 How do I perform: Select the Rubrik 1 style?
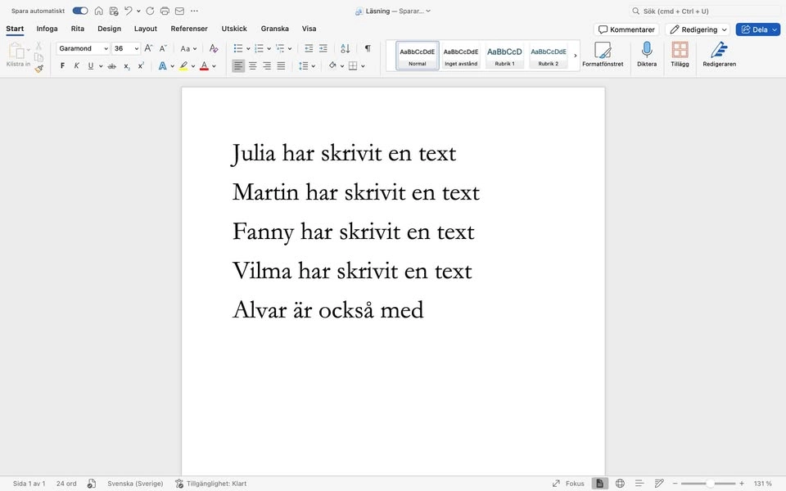[x=504, y=56]
